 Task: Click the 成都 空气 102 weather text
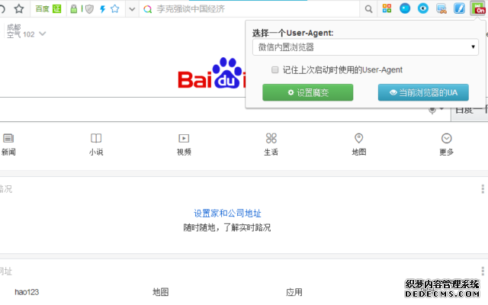pos(21,31)
